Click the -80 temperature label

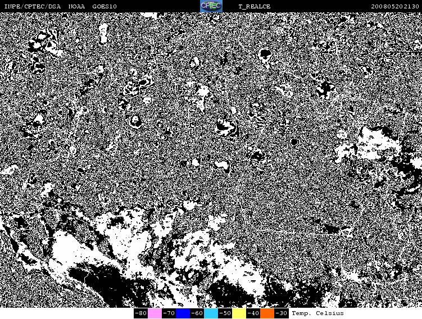pyautogui.click(x=140, y=313)
